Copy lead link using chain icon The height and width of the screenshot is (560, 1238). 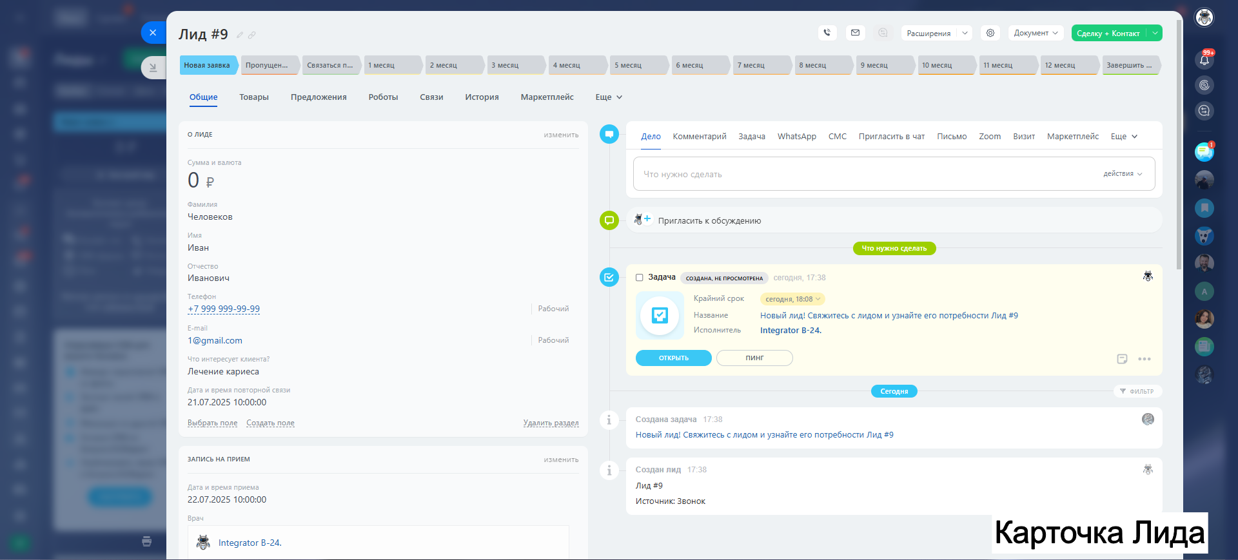click(x=252, y=35)
